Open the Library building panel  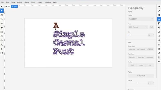point(159,49)
